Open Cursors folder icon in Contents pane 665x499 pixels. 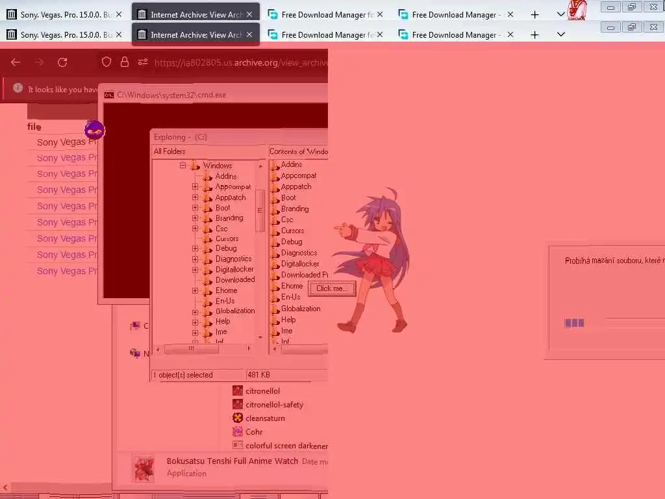275,231
